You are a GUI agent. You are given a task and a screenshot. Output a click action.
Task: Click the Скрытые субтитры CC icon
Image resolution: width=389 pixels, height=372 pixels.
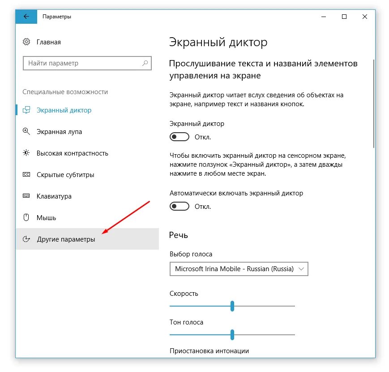point(26,175)
